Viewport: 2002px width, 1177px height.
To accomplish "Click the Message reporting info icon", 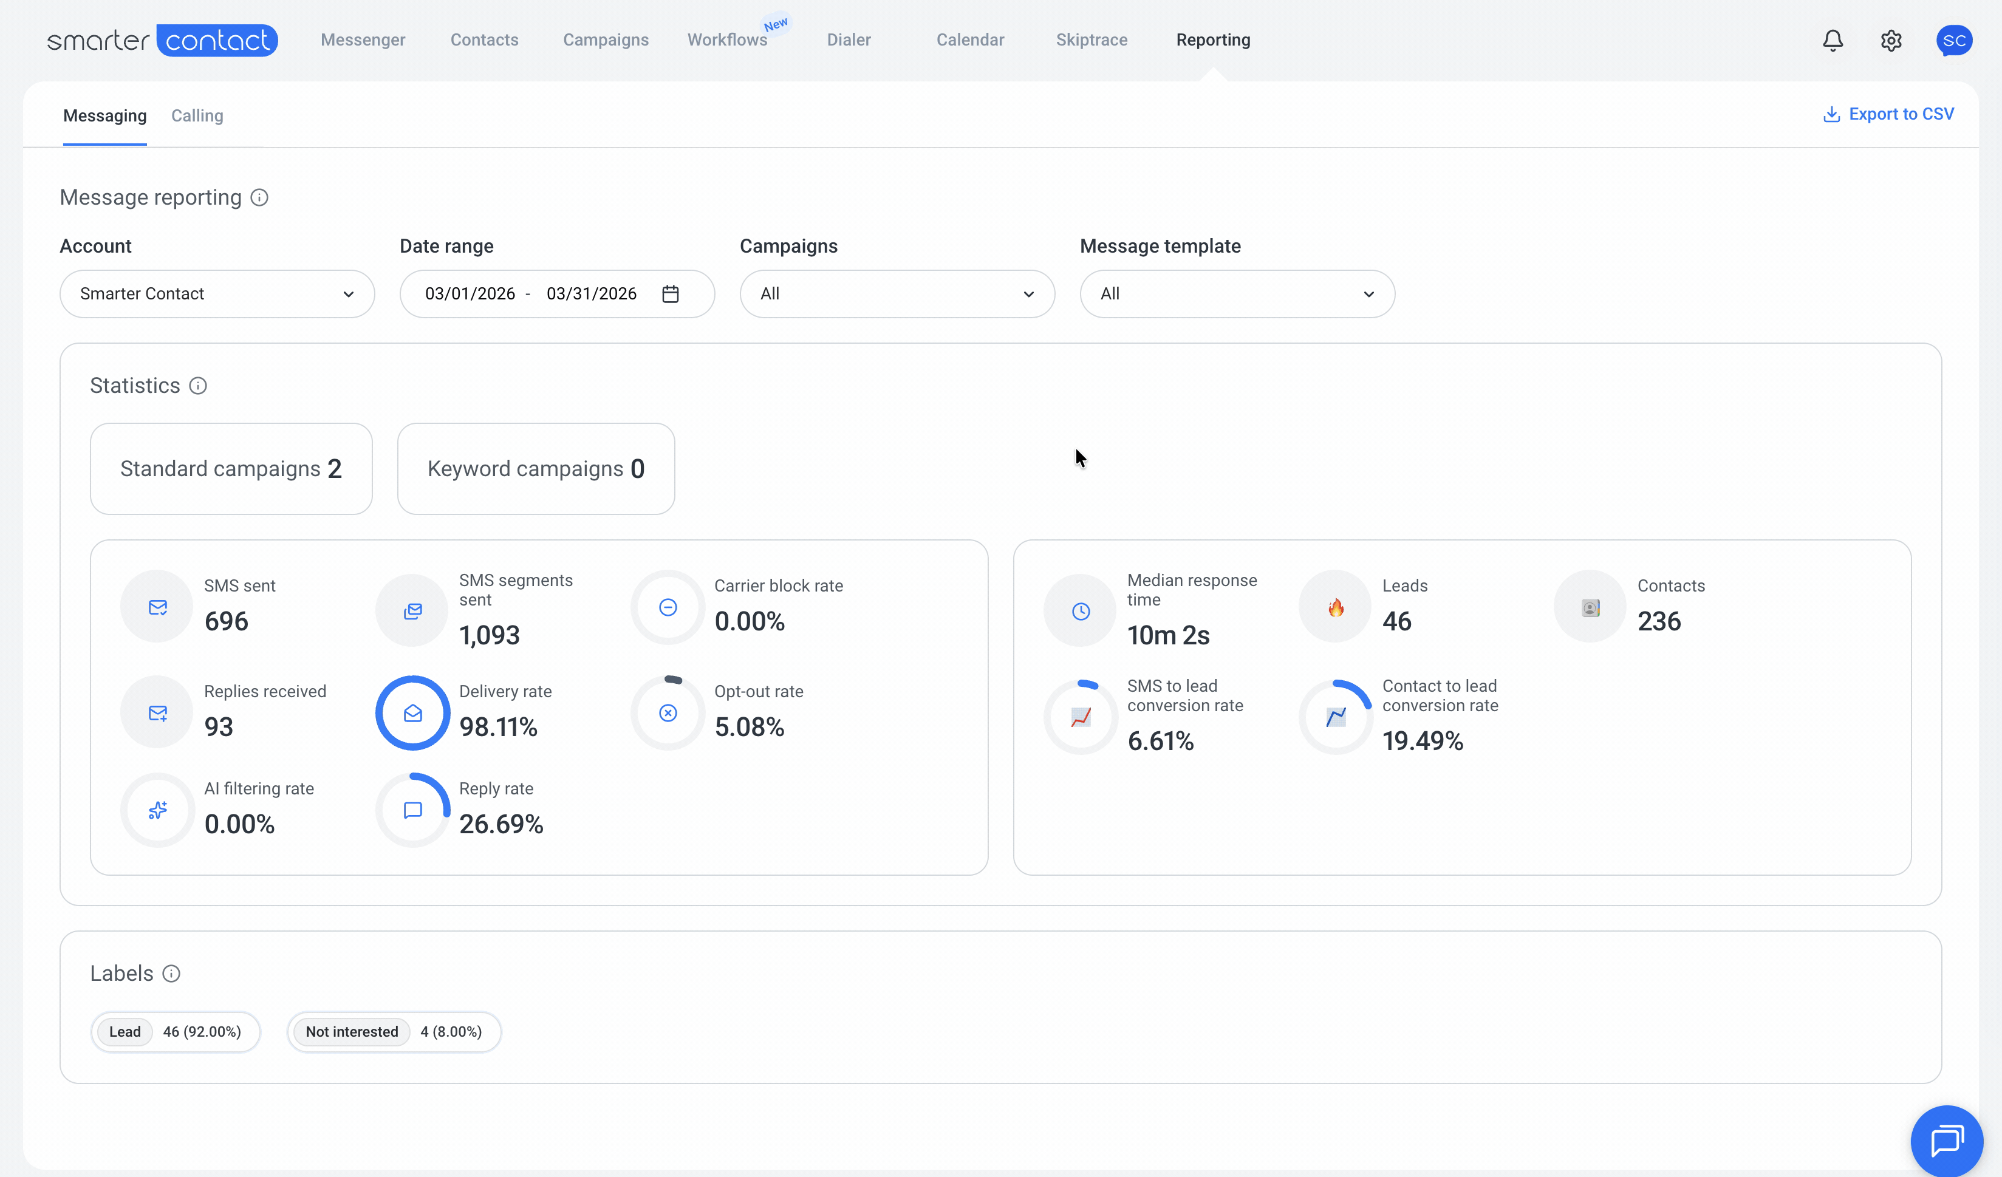I will click(x=259, y=198).
